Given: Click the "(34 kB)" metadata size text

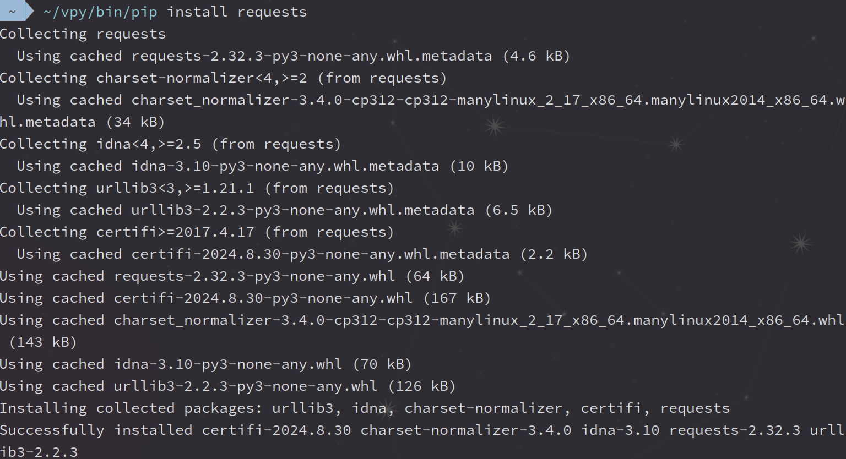Looking at the screenshot, I should click(135, 122).
